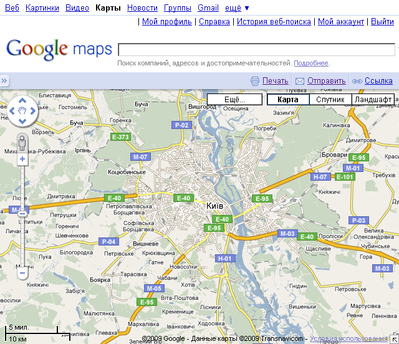Screen dimensions: 399x344
Task: Open the ещё dropdown in the top bar
Action: coord(236,8)
